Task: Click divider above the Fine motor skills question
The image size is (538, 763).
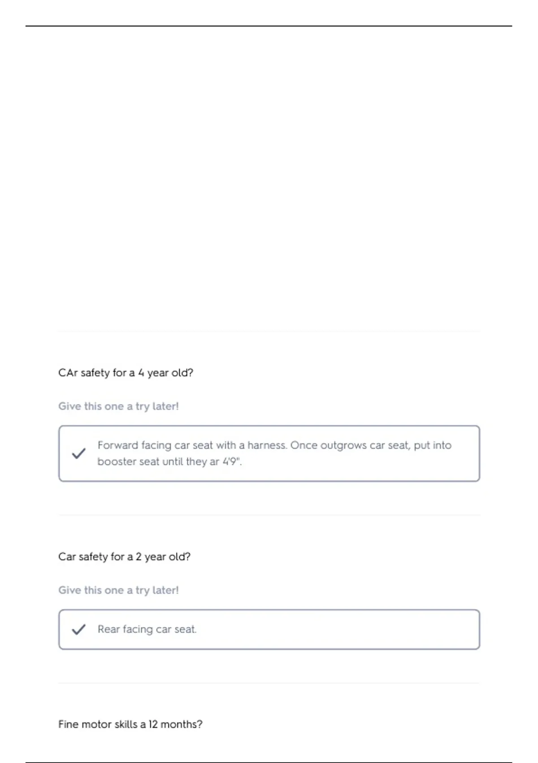Action: pyautogui.click(x=269, y=683)
